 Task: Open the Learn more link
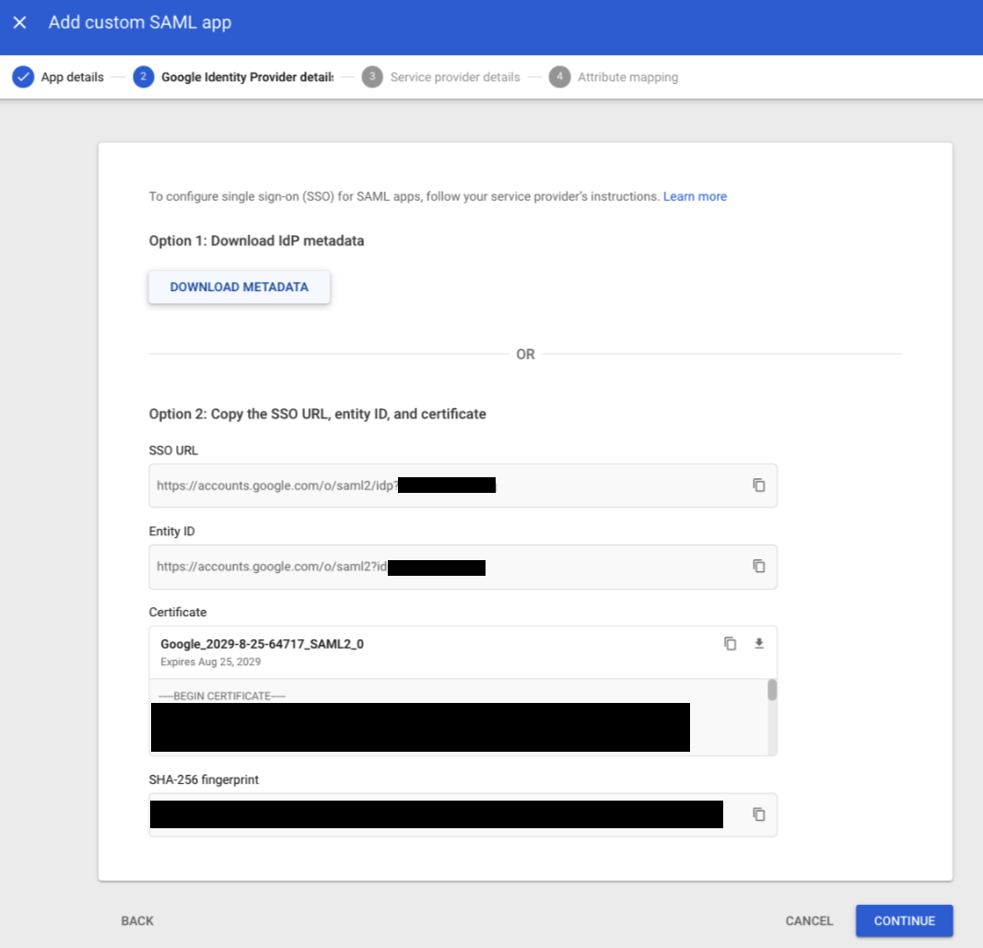click(x=695, y=196)
